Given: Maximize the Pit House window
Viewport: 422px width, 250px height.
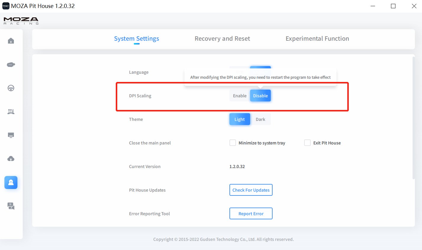Looking at the screenshot, I should click(393, 6).
